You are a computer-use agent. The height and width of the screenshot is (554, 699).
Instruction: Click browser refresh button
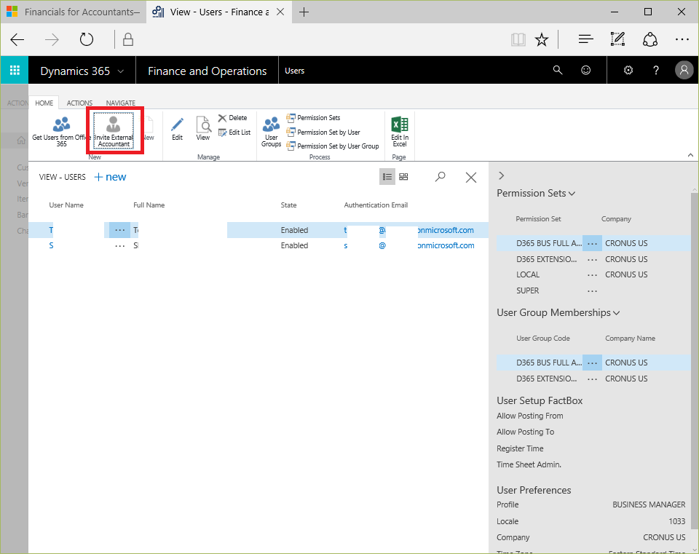coord(87,39)
